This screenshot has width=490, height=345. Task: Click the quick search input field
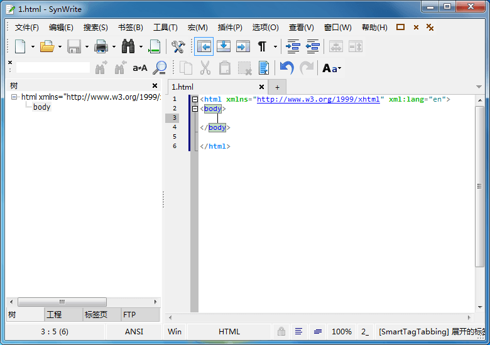53,68
